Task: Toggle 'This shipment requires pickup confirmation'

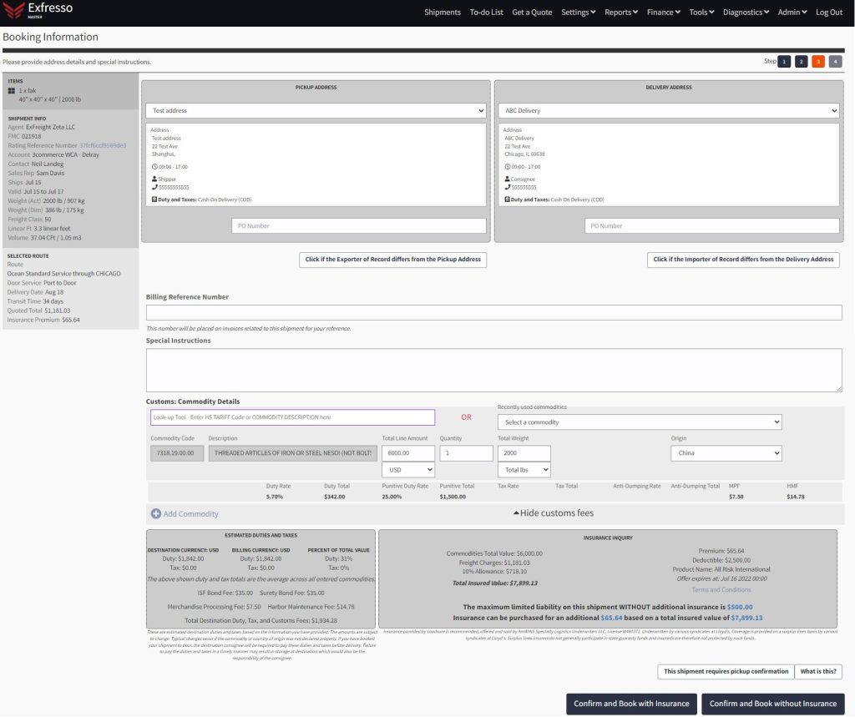Action: click(x=725, y=671)
